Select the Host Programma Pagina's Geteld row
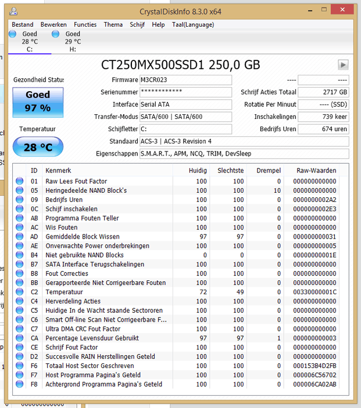 (177, 375)
